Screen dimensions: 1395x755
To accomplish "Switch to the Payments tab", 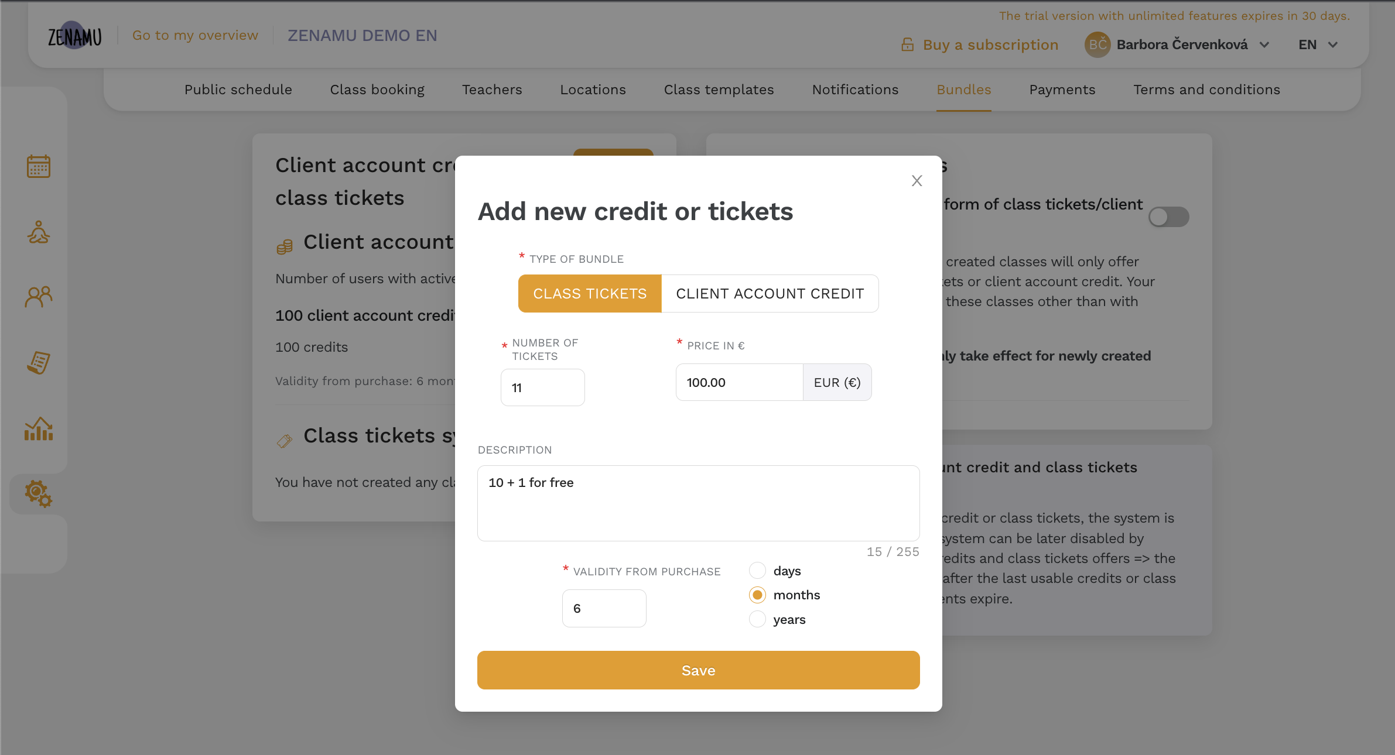I will click(1062, 90).
